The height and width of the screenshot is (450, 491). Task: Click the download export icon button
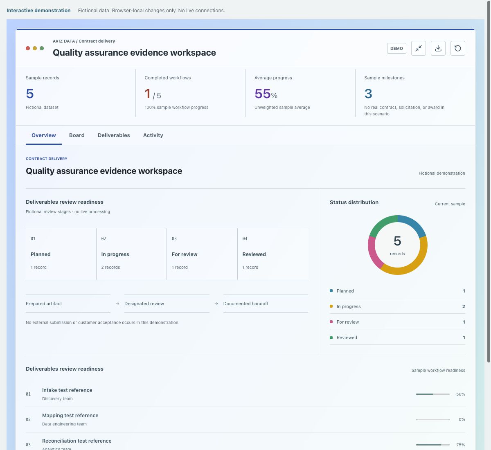[438, 48]
